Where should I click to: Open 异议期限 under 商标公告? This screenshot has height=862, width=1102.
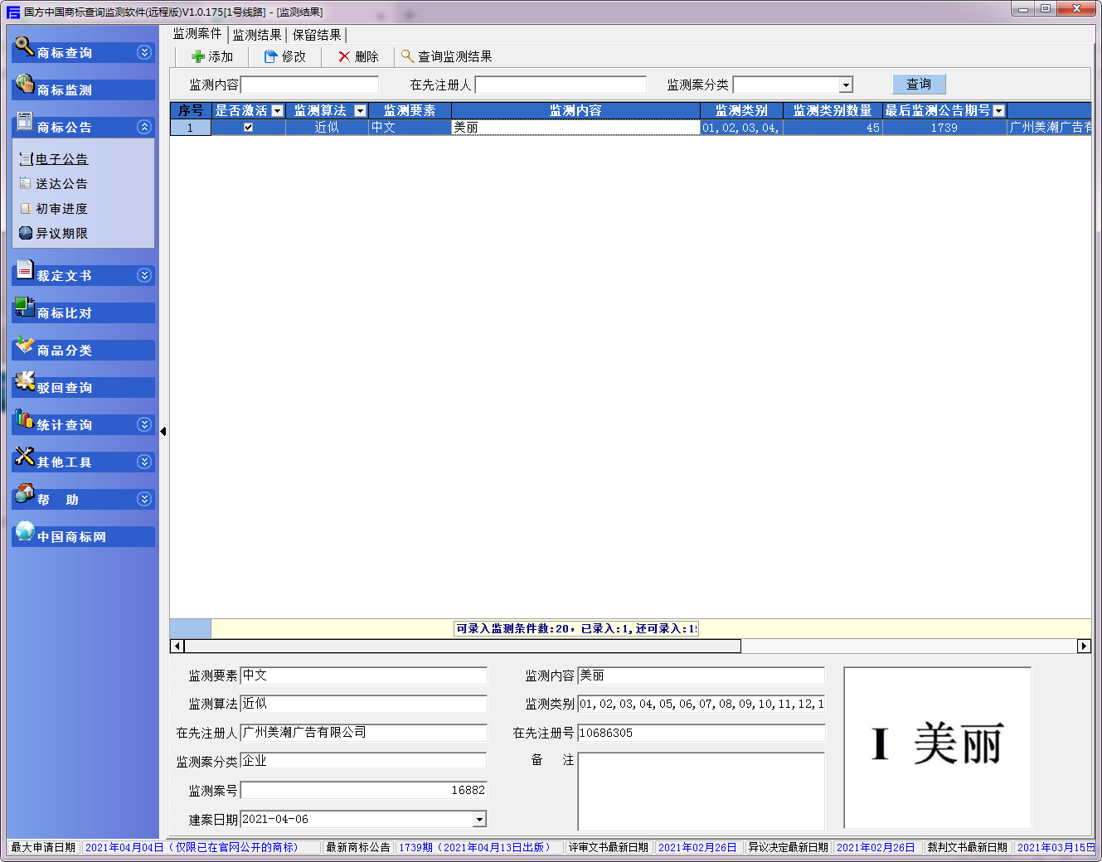pos(61,234)
